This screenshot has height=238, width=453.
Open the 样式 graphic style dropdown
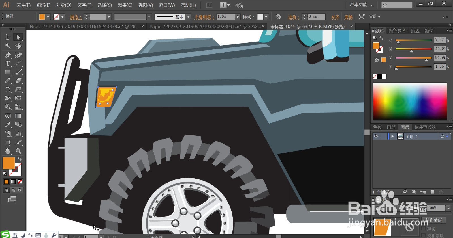click(x=266, y=17)
